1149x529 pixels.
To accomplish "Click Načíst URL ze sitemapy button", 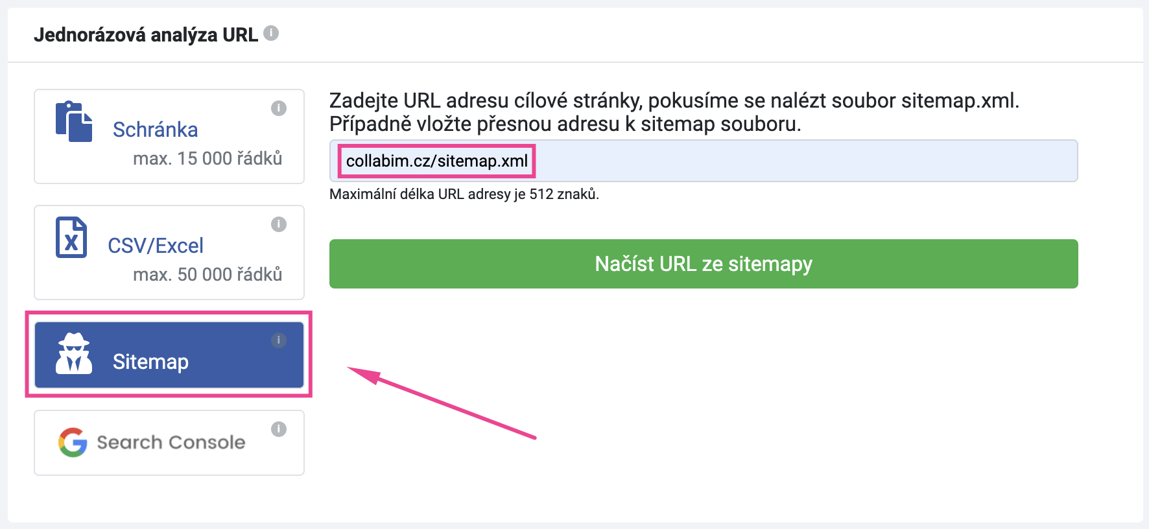I will pyautogui.click(x=704, y=264).
